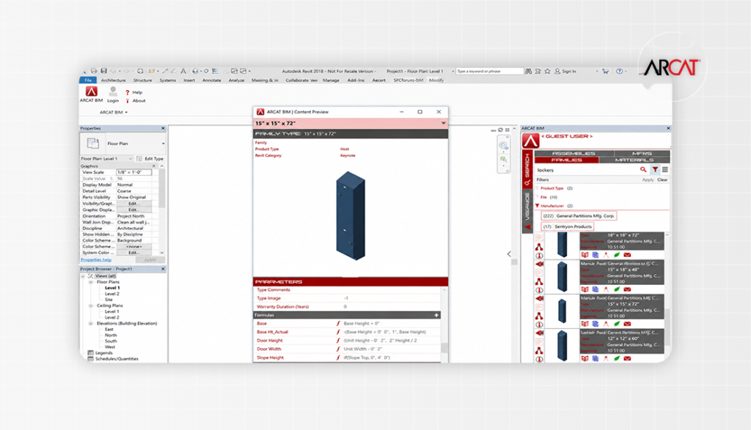Open the File menu tab

88,81
